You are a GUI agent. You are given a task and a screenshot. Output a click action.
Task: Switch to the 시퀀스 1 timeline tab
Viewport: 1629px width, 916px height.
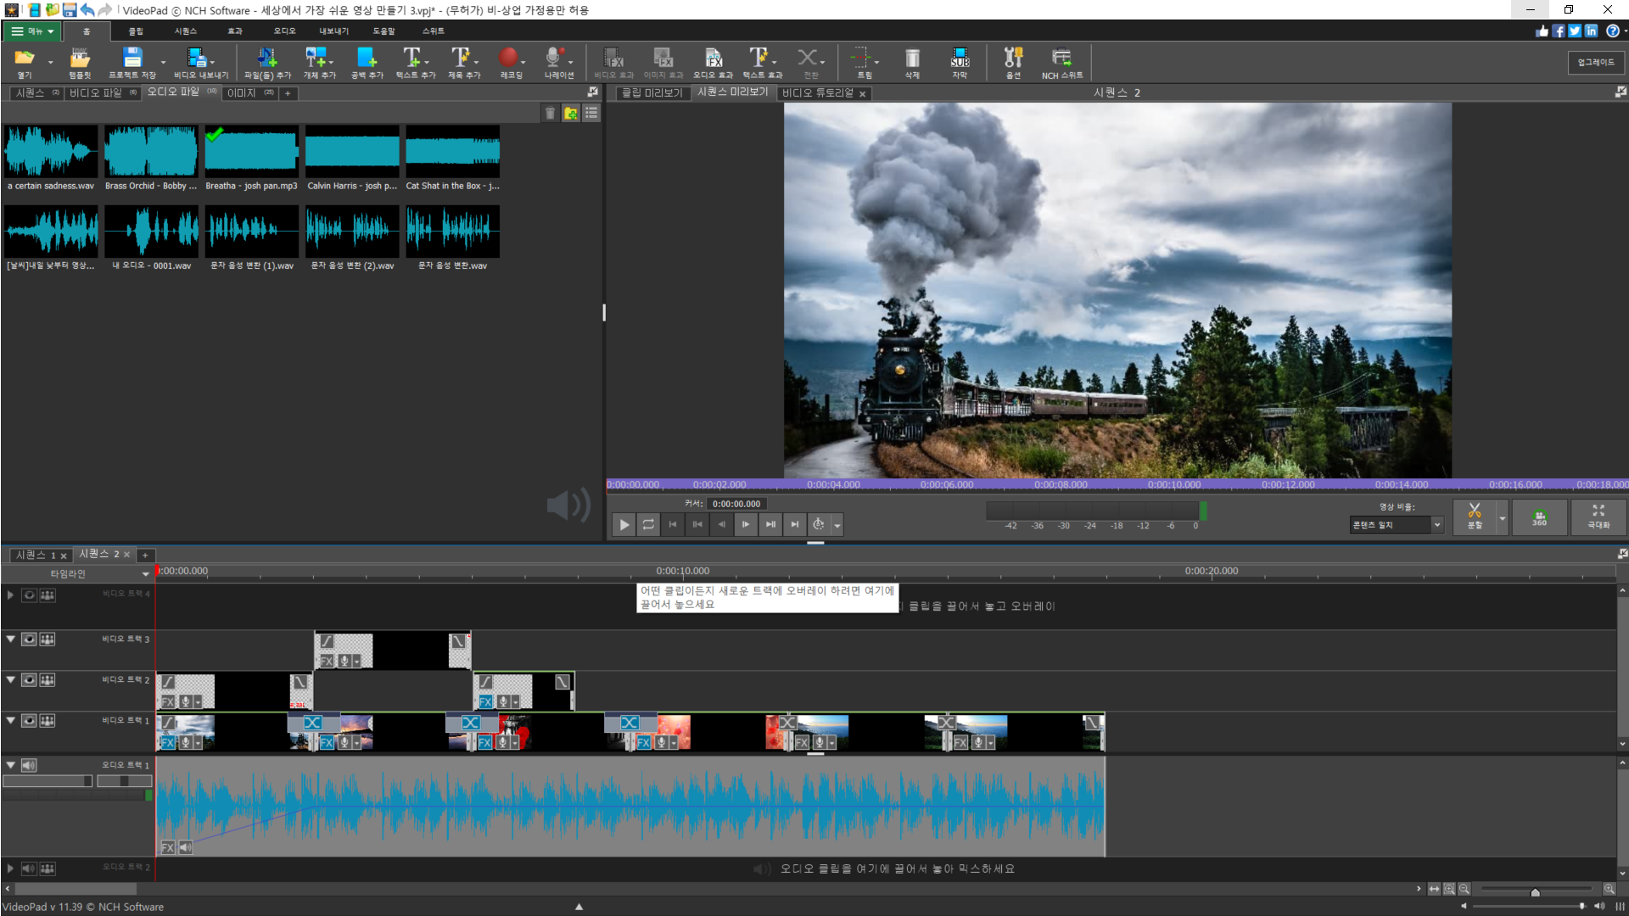click(35, 556)
